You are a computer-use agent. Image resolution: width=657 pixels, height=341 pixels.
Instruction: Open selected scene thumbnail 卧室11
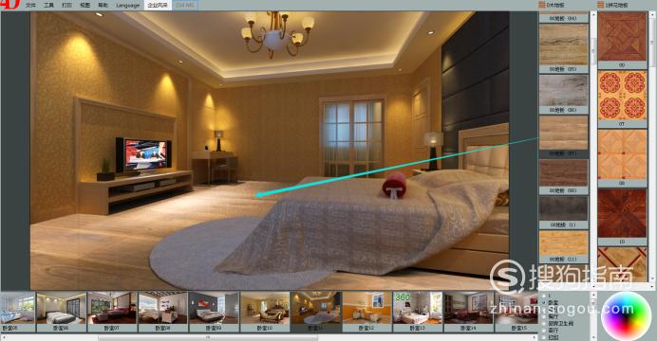click(x=316, y=313)
